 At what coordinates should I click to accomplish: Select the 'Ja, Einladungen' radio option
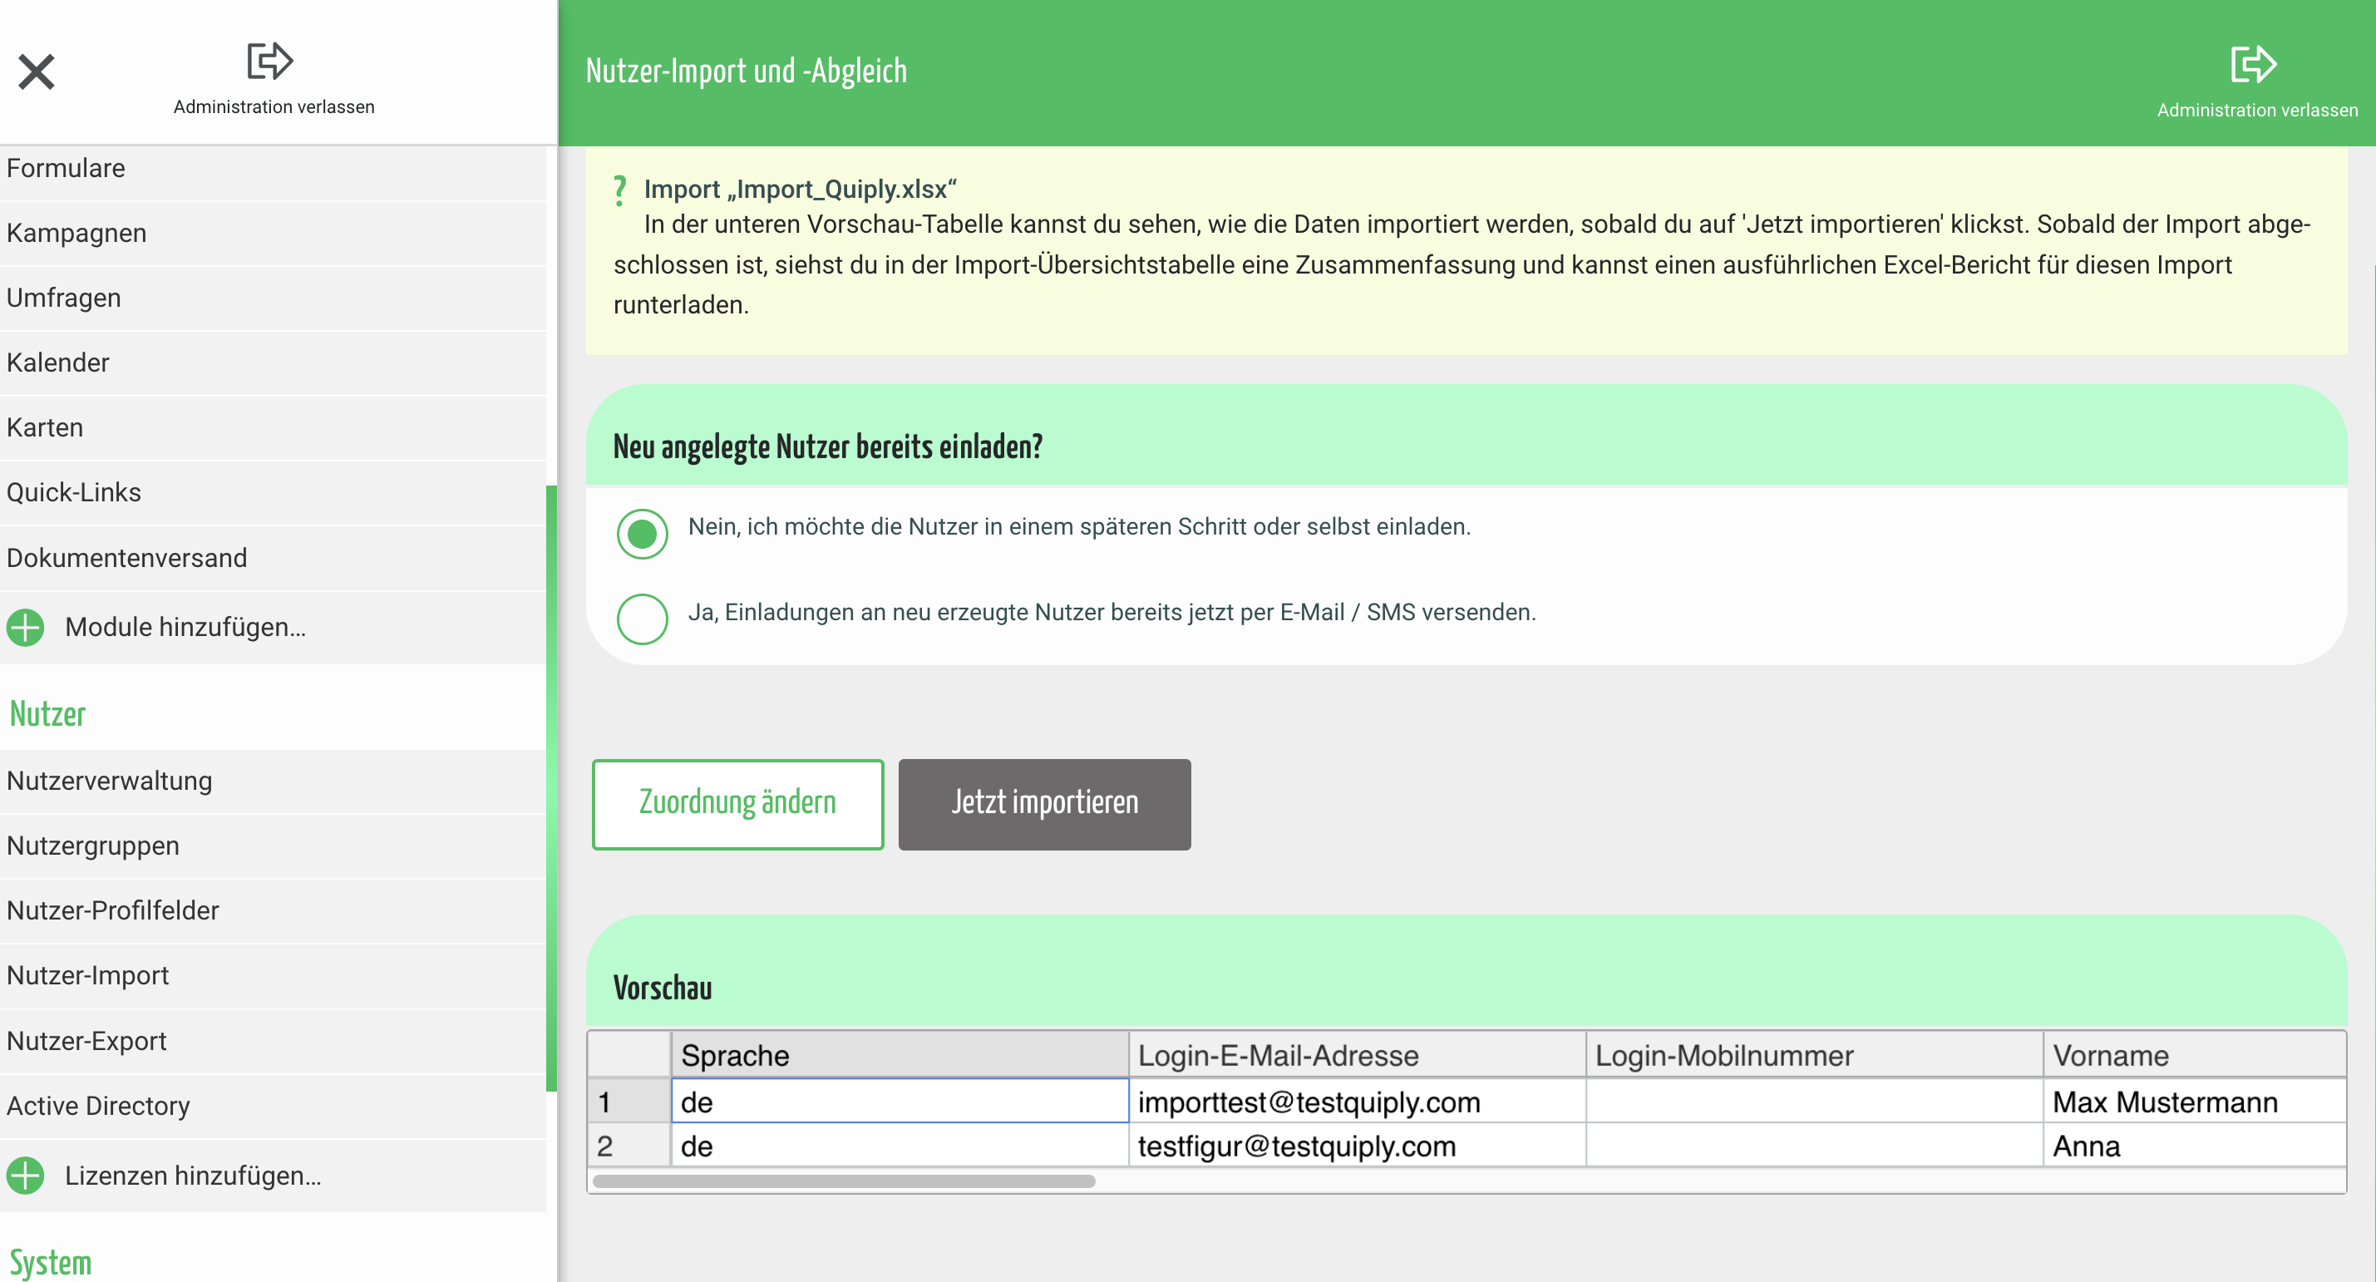coord(642,619)
